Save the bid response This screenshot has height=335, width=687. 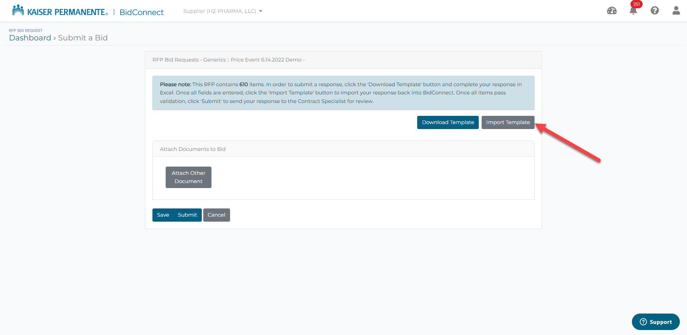[163, 215]
